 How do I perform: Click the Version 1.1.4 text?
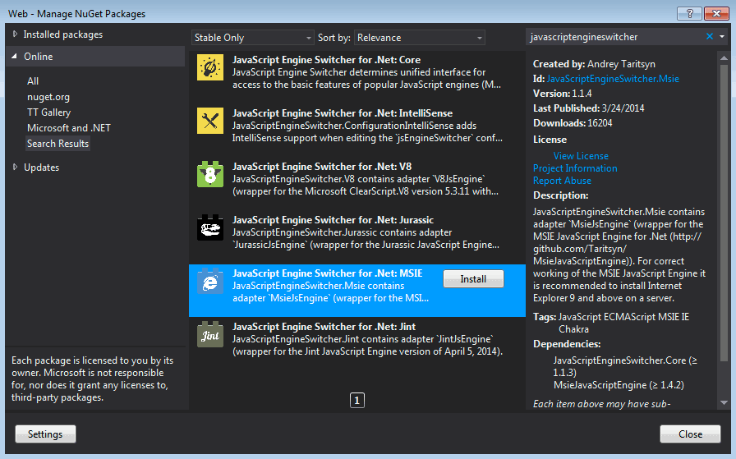coord(563,94)
